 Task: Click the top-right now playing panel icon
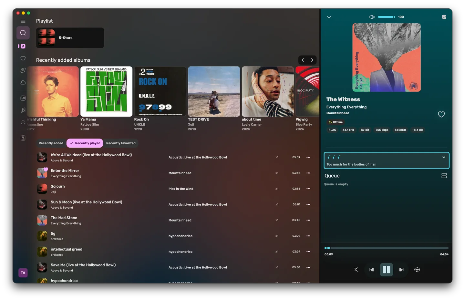[444, 17]
